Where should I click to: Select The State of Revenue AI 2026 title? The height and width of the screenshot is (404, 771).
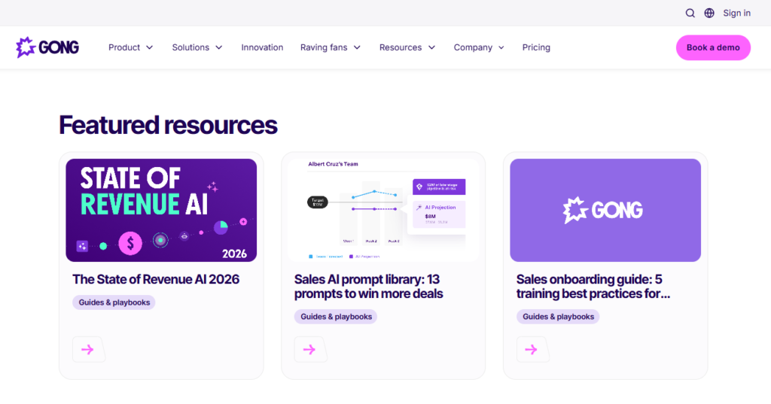(x=156, y=279)
